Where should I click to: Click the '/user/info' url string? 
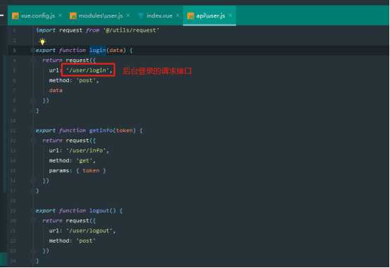(86, 151)
